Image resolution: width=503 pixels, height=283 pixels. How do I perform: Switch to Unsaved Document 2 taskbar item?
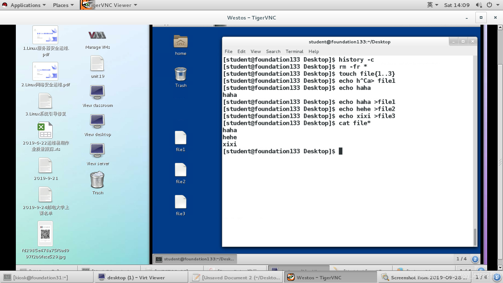click(237, 277)
